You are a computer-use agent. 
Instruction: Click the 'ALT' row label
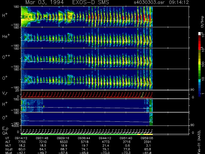(x=8, y=142)
